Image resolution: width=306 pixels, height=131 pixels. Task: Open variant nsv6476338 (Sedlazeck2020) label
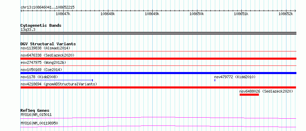[47, 55]
